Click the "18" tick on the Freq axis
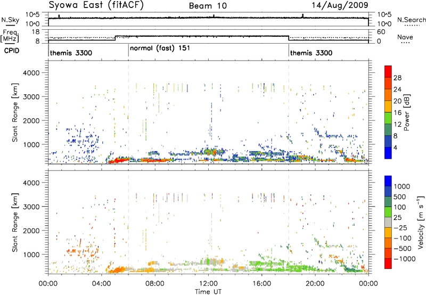Screen dimensions: 426x295 pyautogui.click(x=36, y=32)
